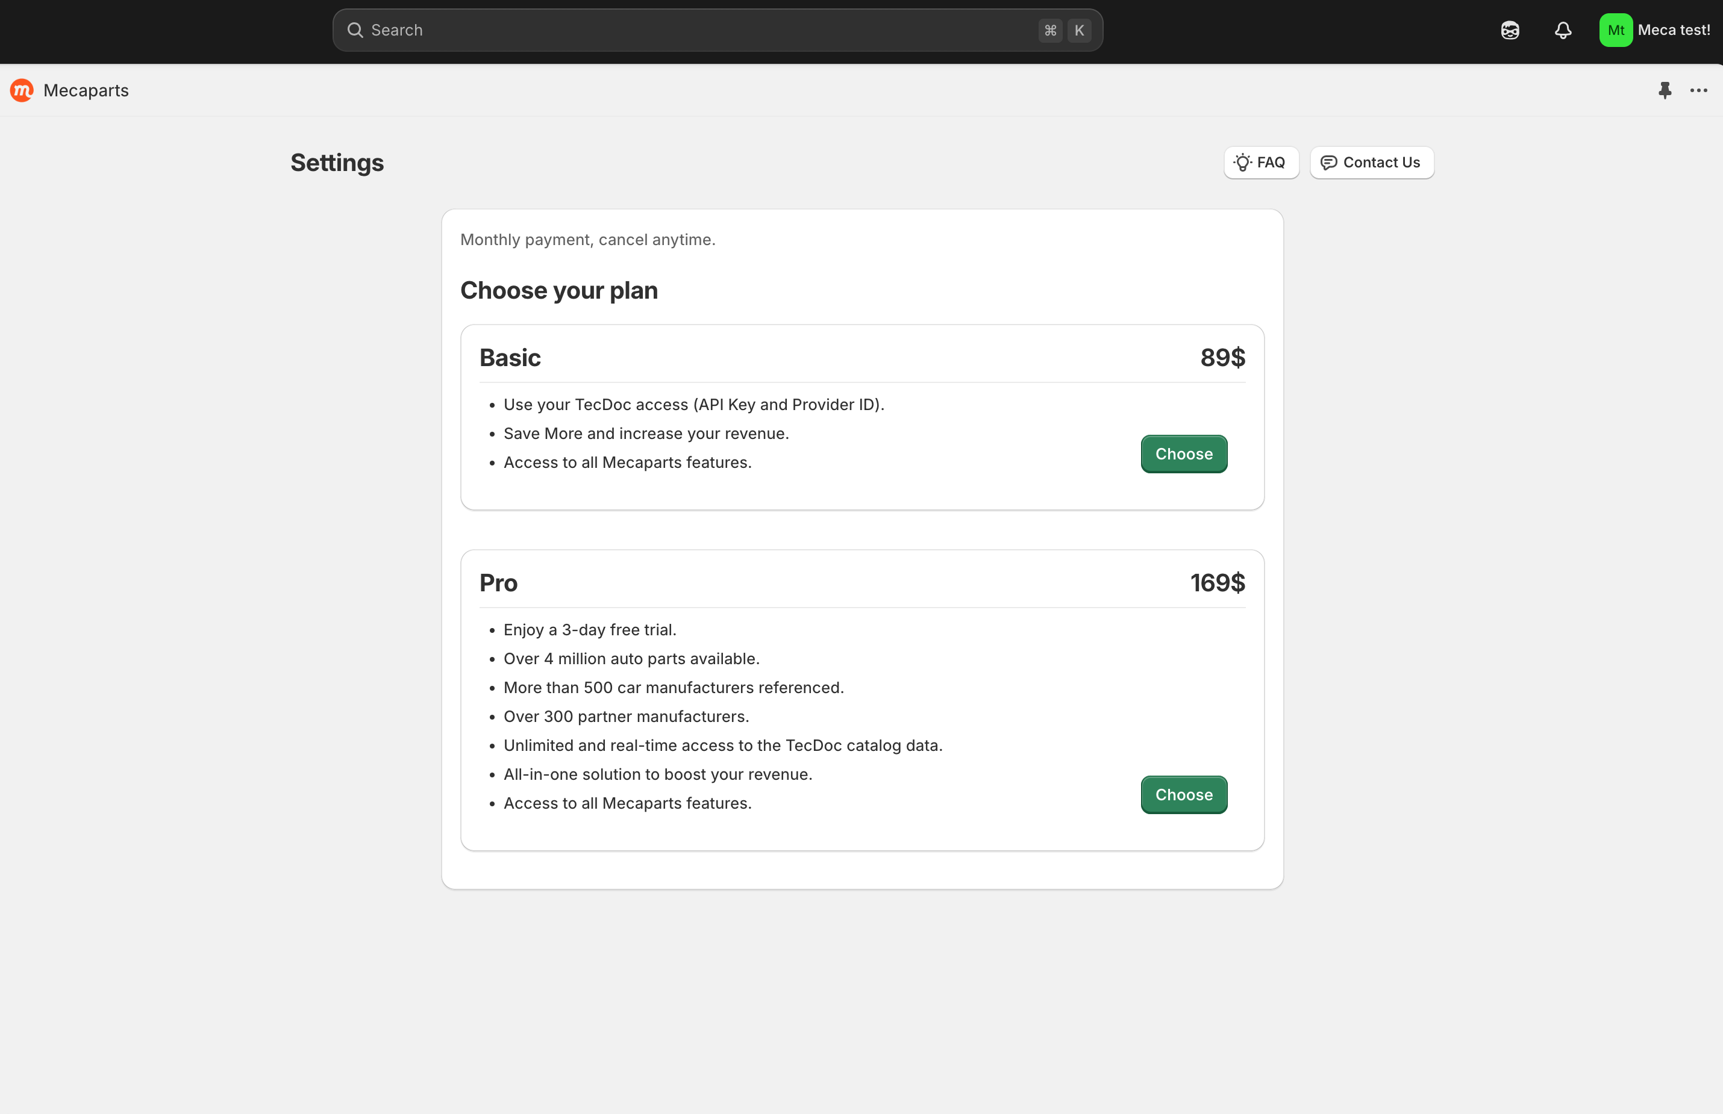Image resolution: width=1723 pixels, height=1114 pixels.
Task: Click the lightbulb icon beside FAQ
Action: 1242,163
